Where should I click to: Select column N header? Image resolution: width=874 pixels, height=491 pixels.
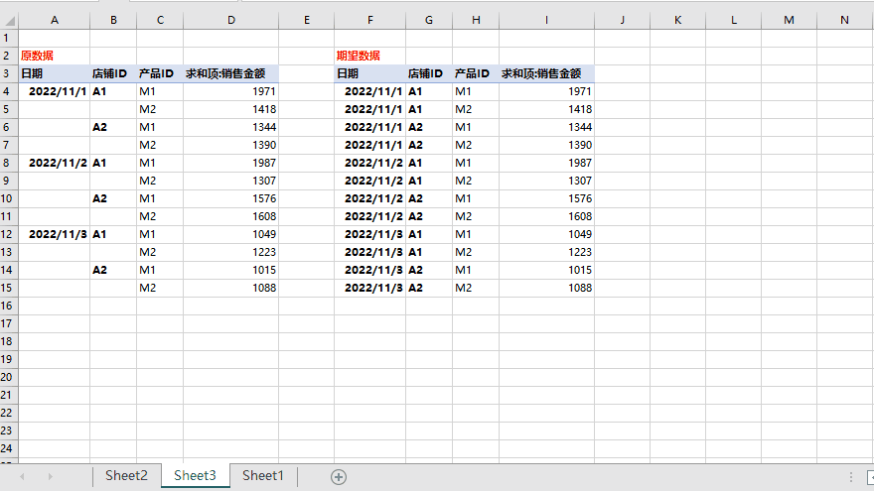point(844,20)
